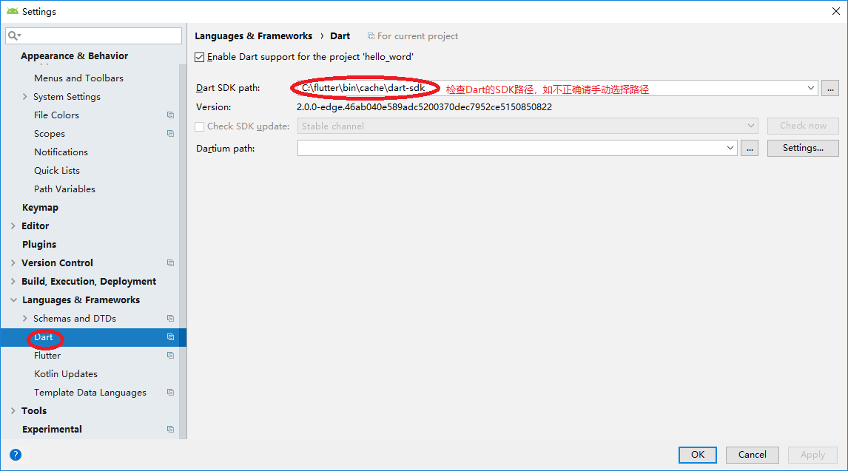This screenshot has height=471, width=848.
Task: Click project-level icon beside Experimental
Action: tap(170, 430)
